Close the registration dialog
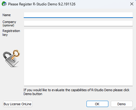 pos(132,4)
